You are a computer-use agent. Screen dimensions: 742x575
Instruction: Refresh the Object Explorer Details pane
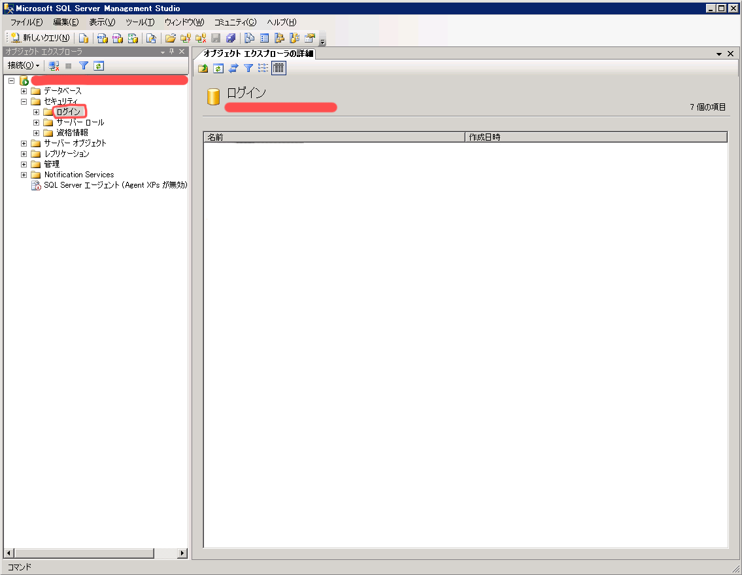click(218, 68)
